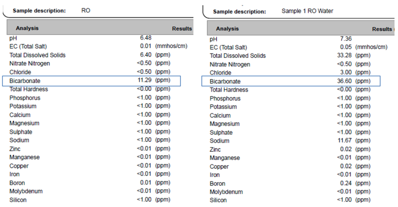
Task: Click the right pH value 7.36
Action: [x=346, y=39]
